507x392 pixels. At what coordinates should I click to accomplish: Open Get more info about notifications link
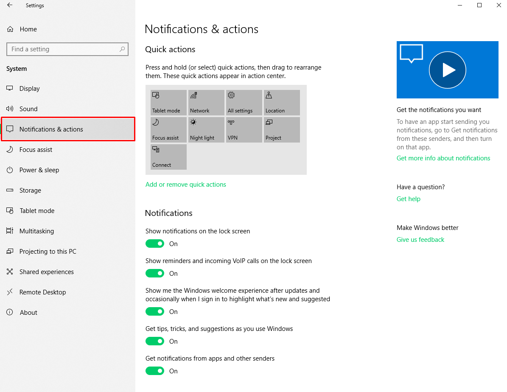point(443,158)
